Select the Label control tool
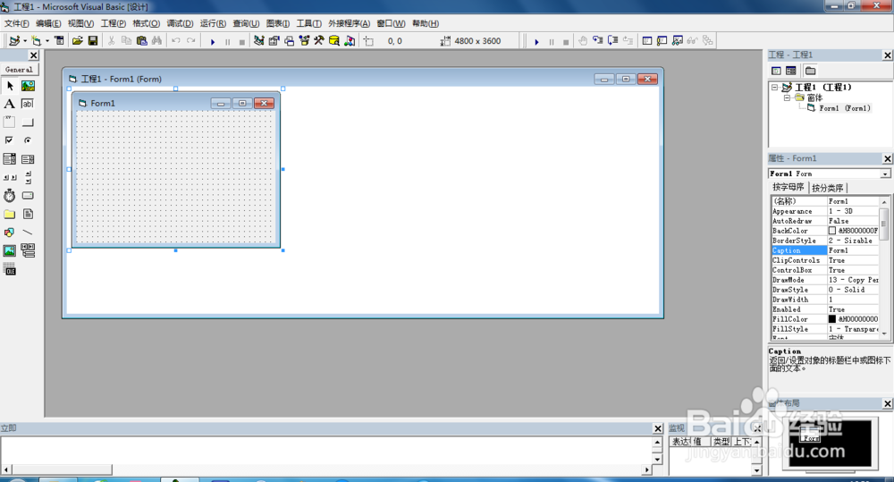The height and width of the screenshot is (482, 894). (10, 104)
